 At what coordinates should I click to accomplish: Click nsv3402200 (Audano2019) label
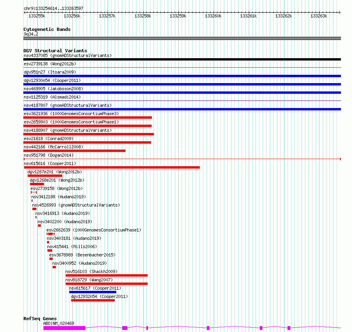pyautogui.click(x=65, y=222)
